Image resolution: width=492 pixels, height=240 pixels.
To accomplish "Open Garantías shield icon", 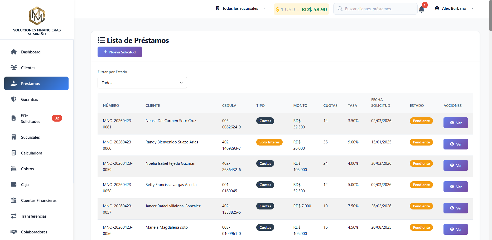I will point(14,99).
